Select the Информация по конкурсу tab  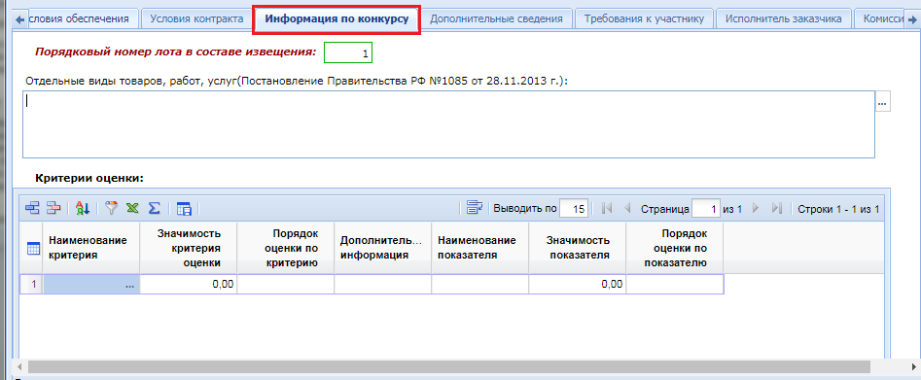(x=337, y=18)
